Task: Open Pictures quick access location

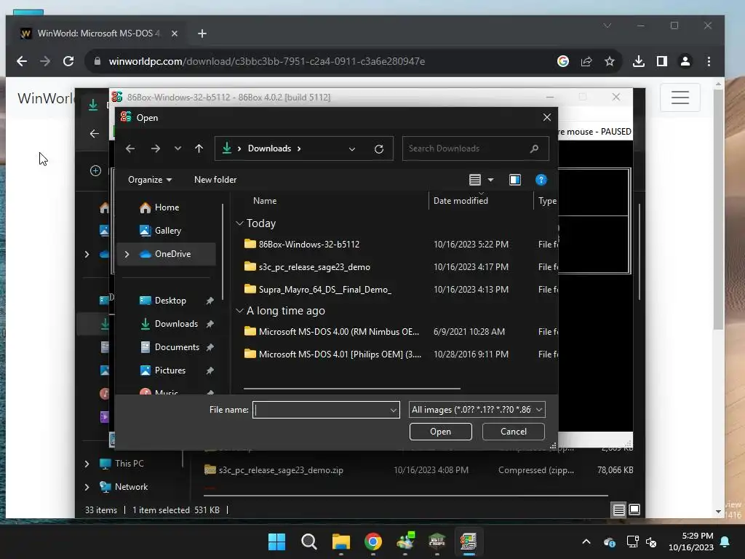Action: [x=170, y=370]
